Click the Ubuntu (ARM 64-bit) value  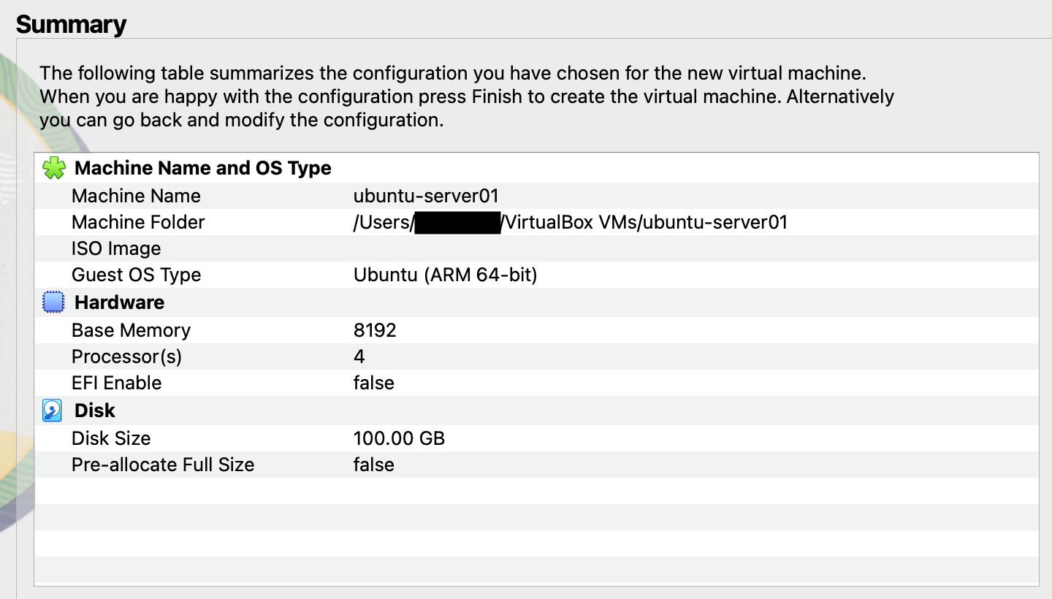point(445,275)
